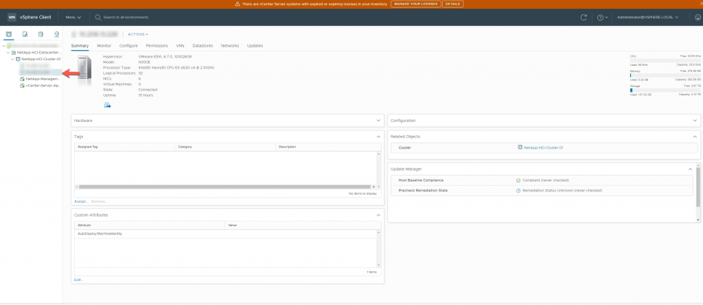Switch to the Permissions tab
This screenshot has height=305, width=703.
pyautogui.click(x=157, y=46)
